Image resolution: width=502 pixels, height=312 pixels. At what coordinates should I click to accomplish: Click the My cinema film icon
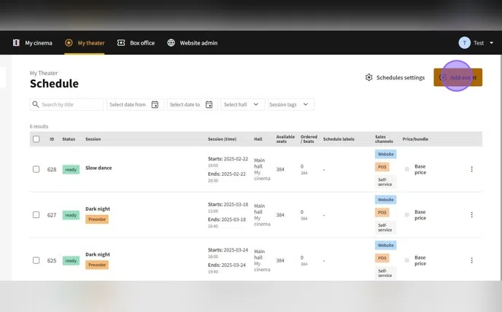click(16, 43)
